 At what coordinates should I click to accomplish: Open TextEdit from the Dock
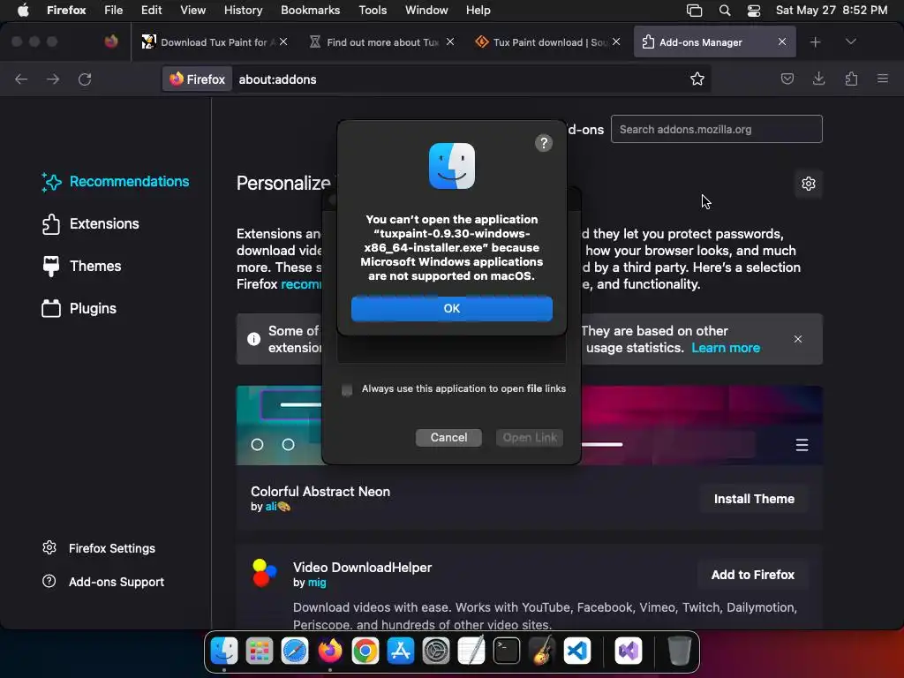click(471, 652)
